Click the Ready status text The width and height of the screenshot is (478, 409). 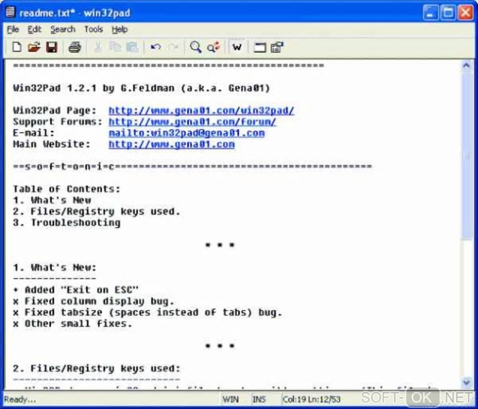pos(20,399)
